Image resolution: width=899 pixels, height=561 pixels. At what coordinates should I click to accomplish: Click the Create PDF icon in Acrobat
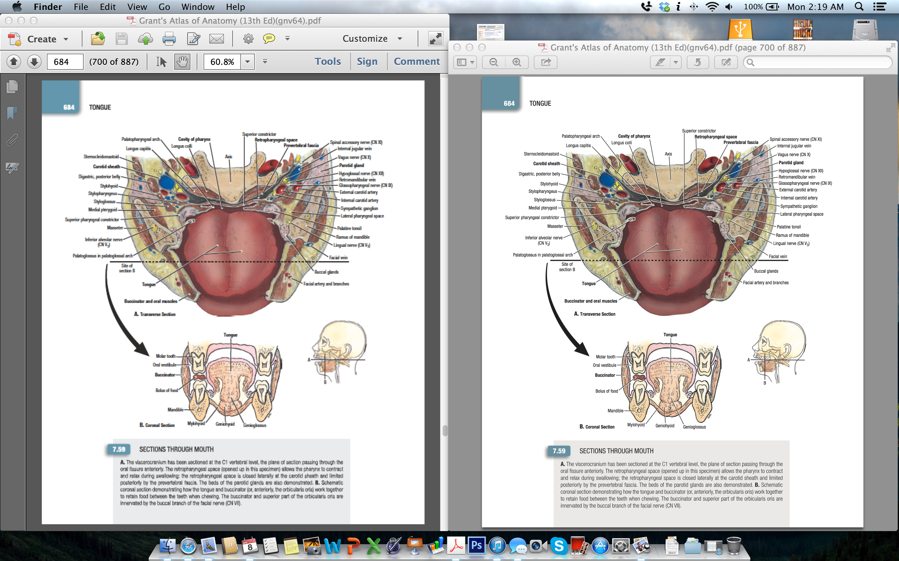click(15, 39)
